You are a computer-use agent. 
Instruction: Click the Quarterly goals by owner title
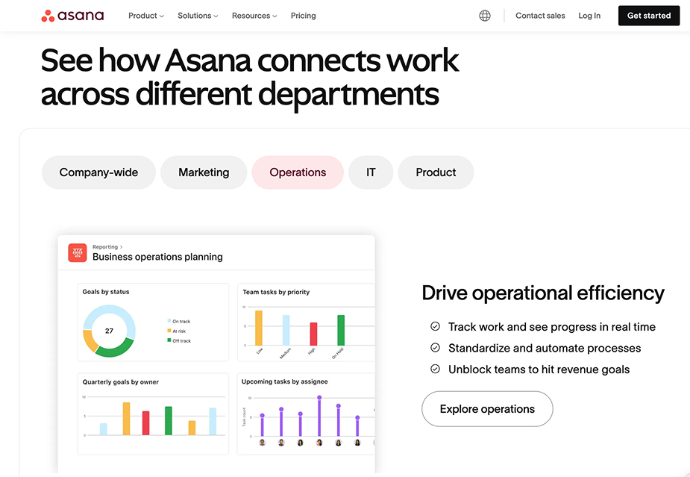coord(121,382)
